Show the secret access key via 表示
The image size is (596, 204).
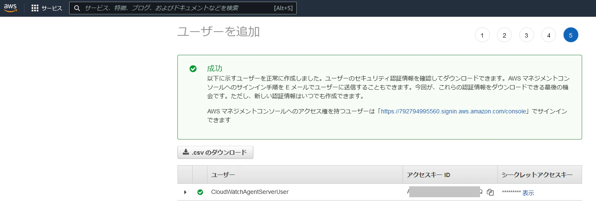[528, 193]
